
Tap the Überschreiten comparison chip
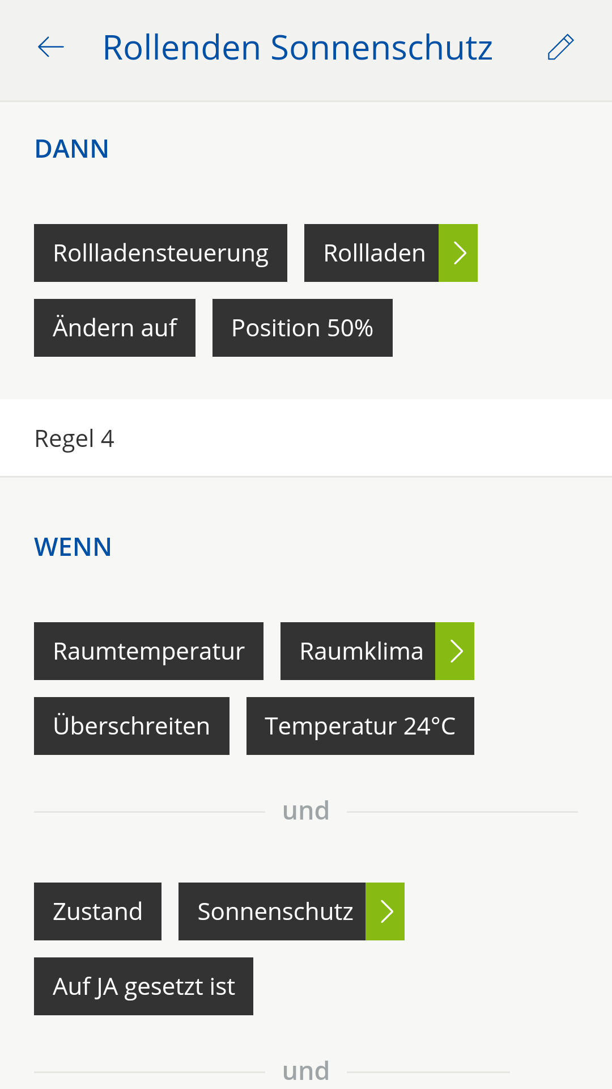click(x=131, y=726)
